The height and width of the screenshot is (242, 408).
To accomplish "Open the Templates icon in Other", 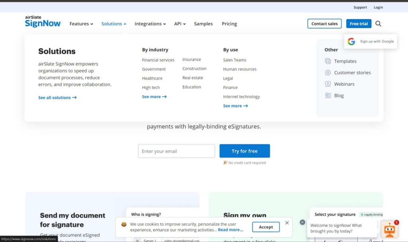I will pos(328,61).
